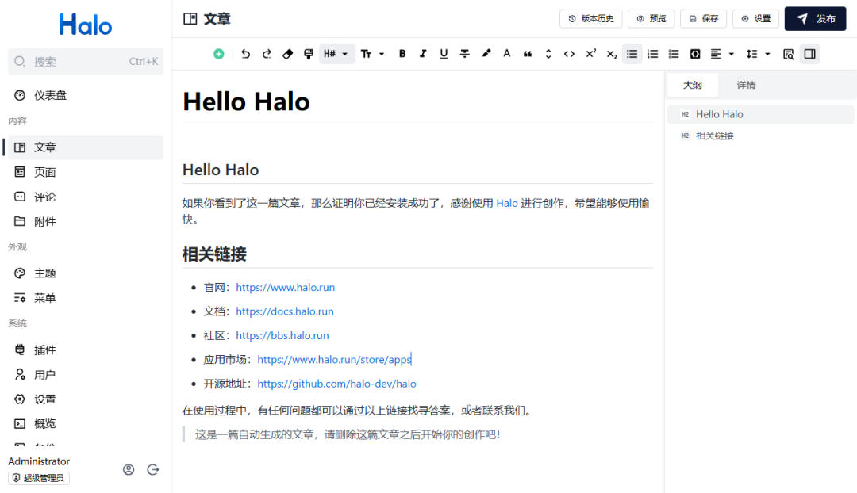
Task: Insert a blockquote
Action: click(x=528, y=54)
